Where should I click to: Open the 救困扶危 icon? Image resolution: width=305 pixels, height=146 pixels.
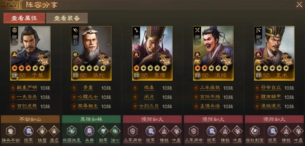[71, 131]
